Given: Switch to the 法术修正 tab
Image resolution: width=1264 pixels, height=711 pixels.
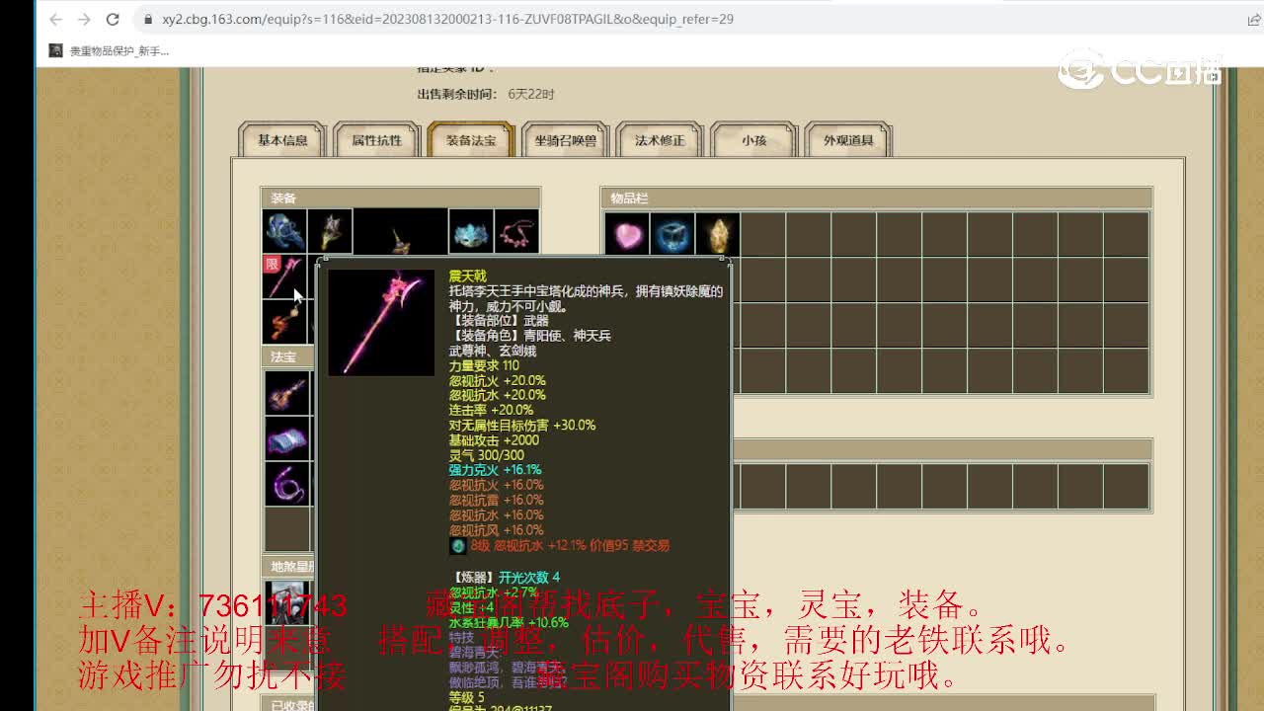Looking at the screenshot, I should [660, 140].
